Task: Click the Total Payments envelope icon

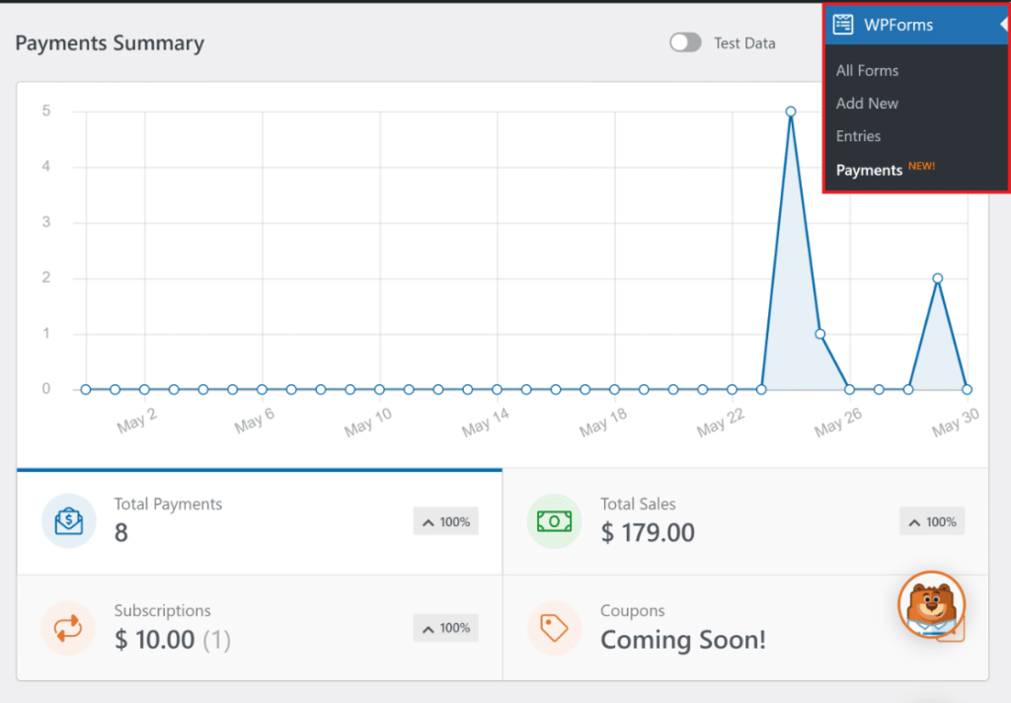Action: click(x=68, y=520)
